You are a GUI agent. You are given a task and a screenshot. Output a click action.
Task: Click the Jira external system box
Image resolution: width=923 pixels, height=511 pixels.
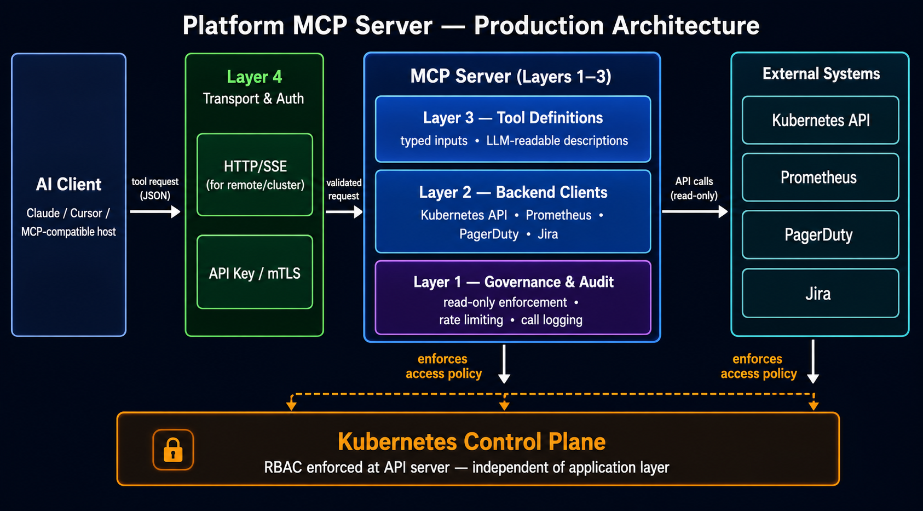(x=821, y=293)
